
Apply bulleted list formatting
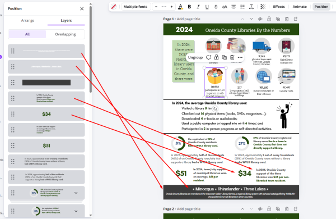click(242, 7)
